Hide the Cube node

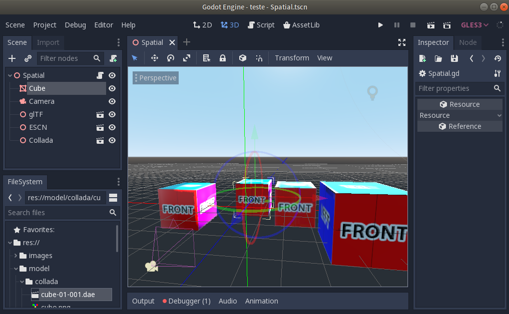click(112, 88)
